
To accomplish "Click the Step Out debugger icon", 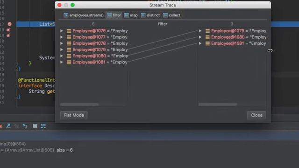I will [x=8, y=126].
